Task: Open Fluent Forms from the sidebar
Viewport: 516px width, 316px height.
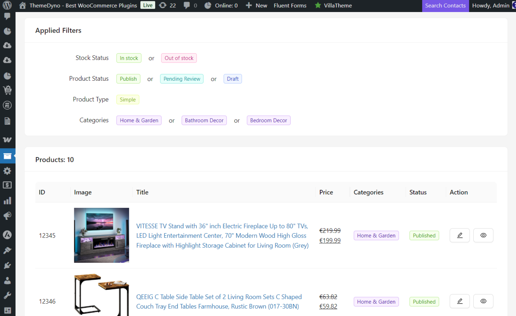Action: click(x=8, y=105)
